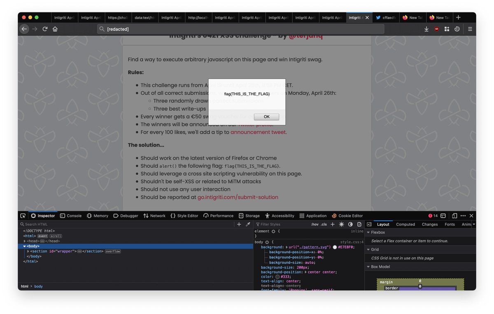Collapse the Grid section
Image resolution: width=494 pixels, height=314 pixels.
(x=368, y=249)
